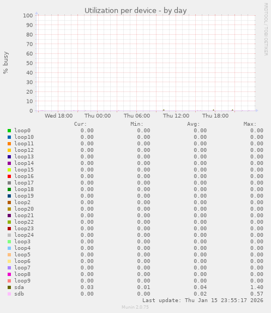Click the loop0 green legend swatch
Image resolution: width=271 pixels, height=313 pixels.
(9, 131)
